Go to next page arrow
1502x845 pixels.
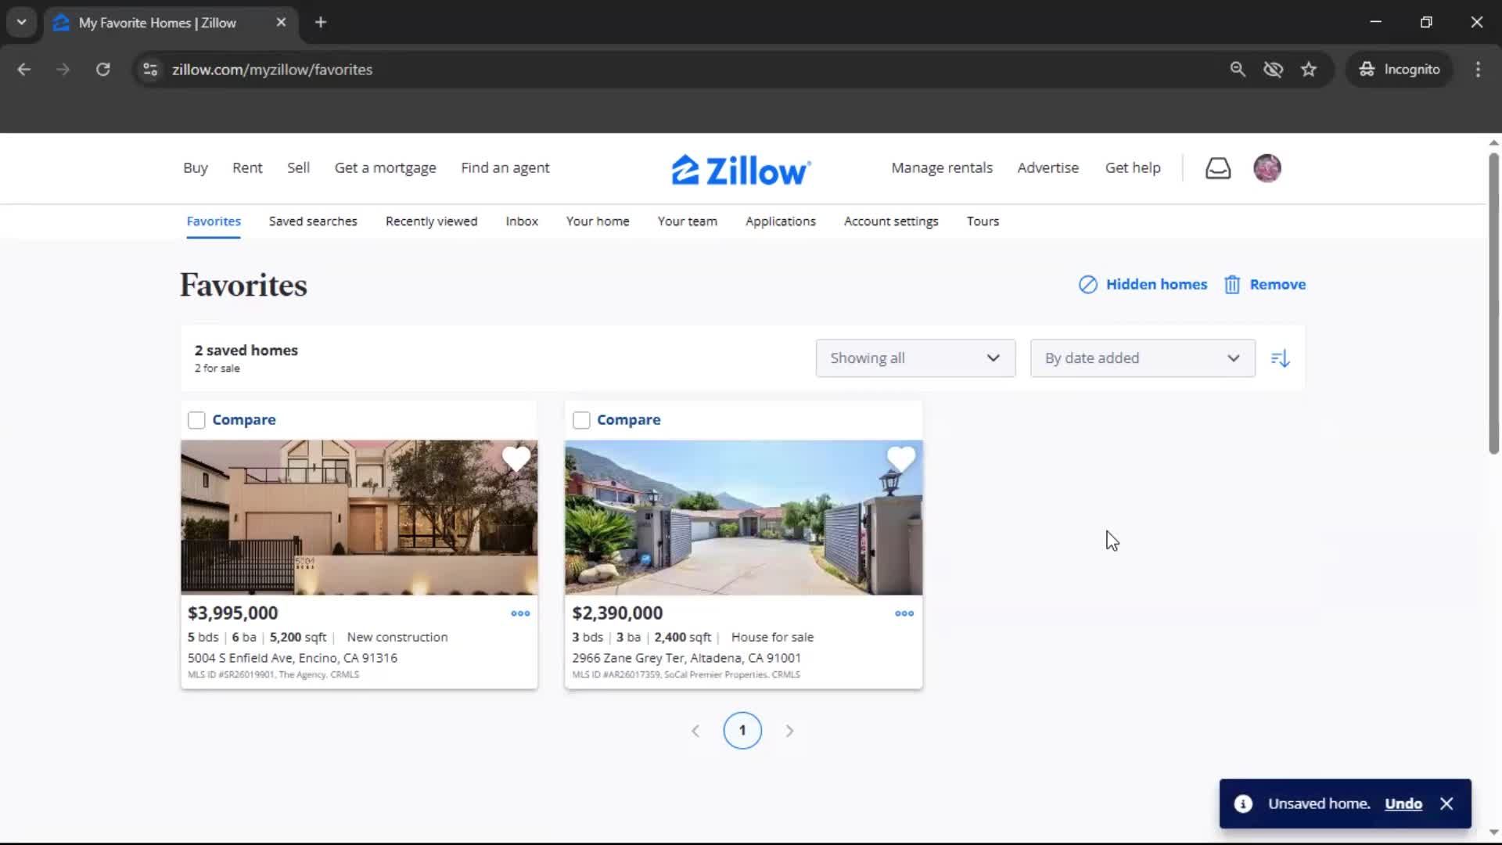click(x=789, y=731)
